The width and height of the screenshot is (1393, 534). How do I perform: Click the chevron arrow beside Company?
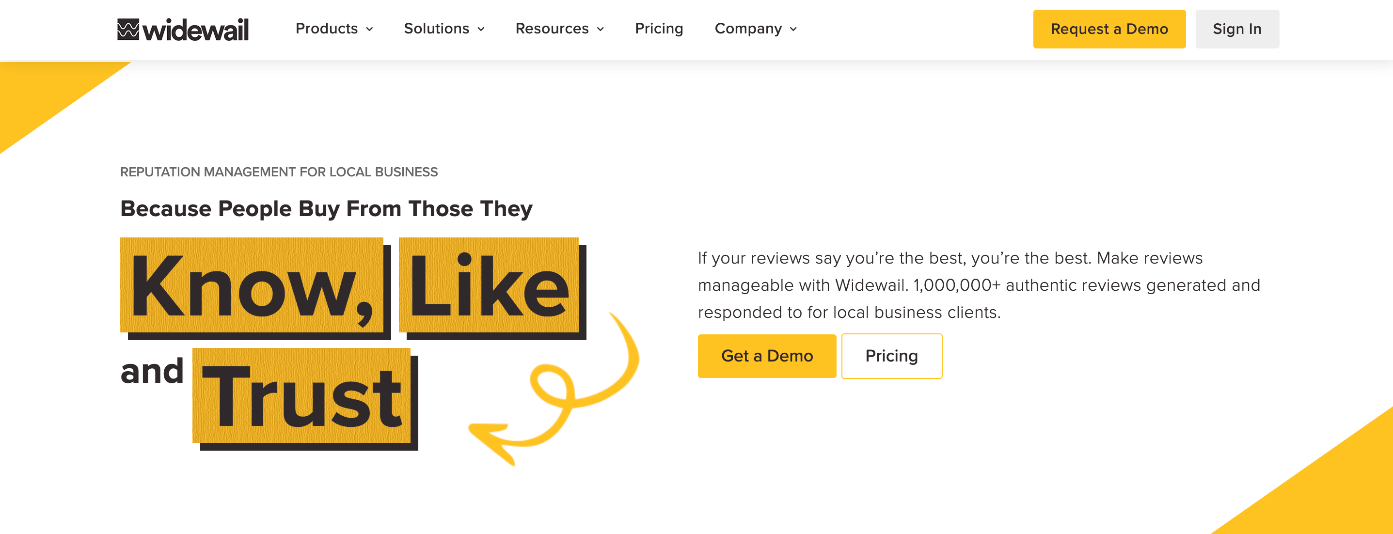pos(794,29)
